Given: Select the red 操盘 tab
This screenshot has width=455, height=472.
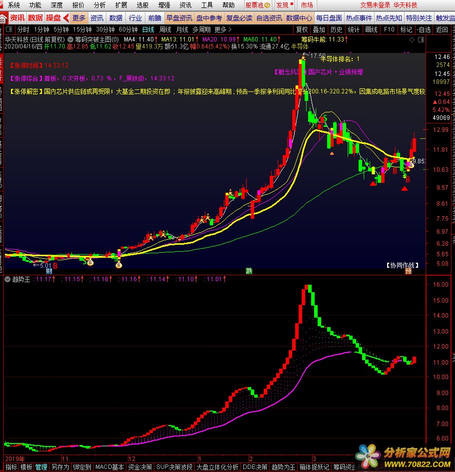Looking at the screenshot, I should [53, 18].
